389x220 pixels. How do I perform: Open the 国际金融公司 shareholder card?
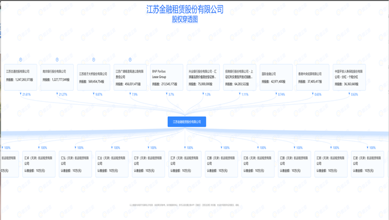click(276, 77)
